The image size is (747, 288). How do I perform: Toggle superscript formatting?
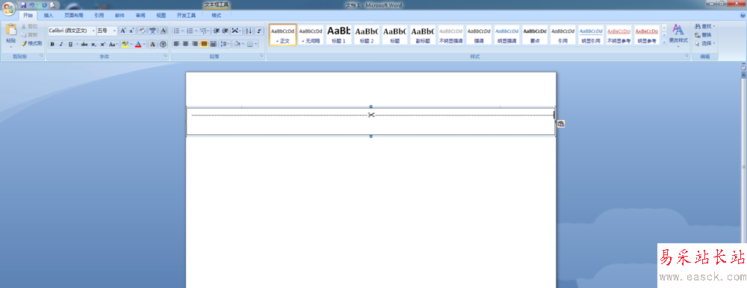(102, 44)
